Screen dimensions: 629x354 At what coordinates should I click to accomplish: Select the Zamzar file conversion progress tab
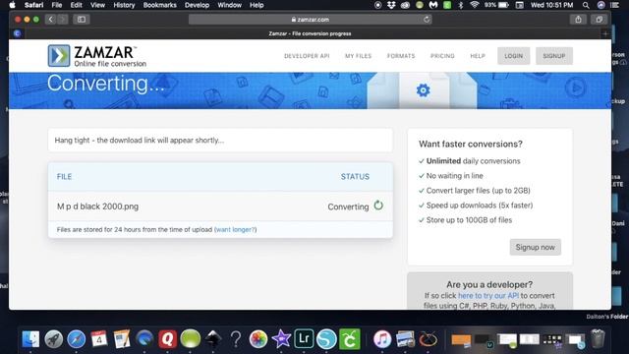click(x=310, y=33)
